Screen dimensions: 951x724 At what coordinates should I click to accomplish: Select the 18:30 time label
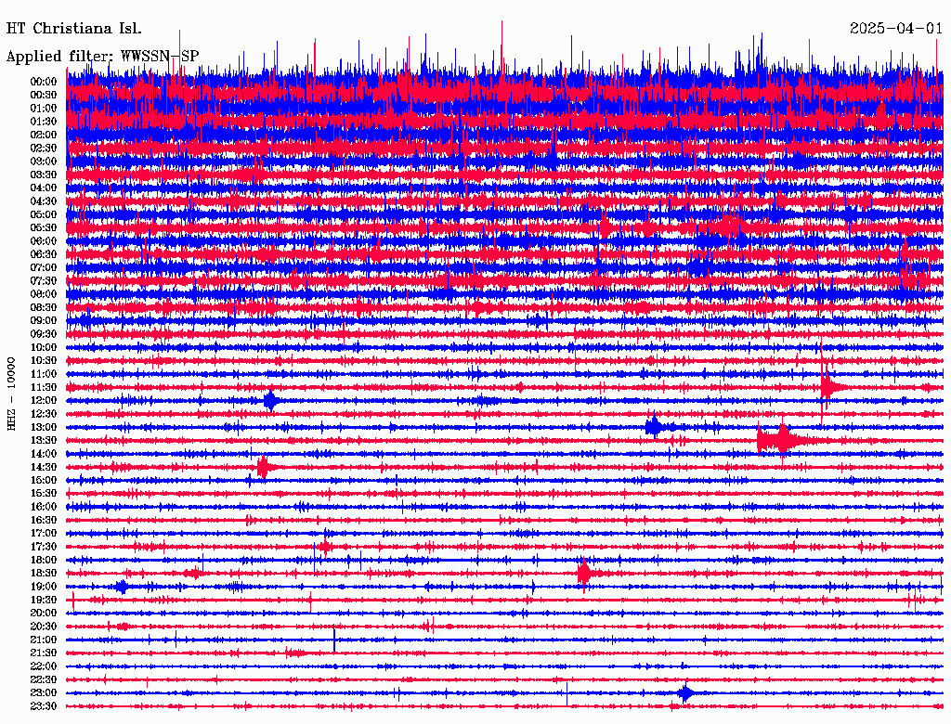(44, 574)
